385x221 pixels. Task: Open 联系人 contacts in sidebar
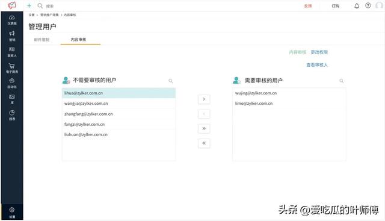pyautogui.click(x=12, y=52)
